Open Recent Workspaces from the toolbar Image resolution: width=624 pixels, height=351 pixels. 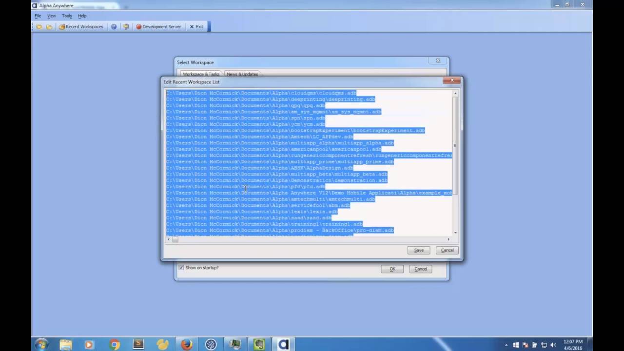(x=81, y=27)
